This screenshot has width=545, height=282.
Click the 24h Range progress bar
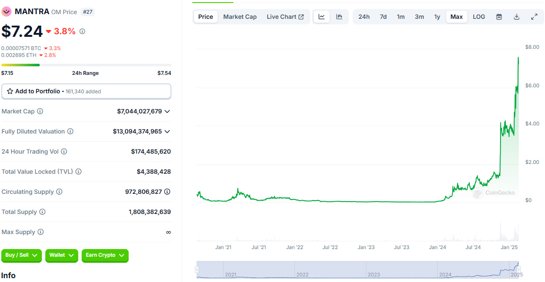coord(86,65)
